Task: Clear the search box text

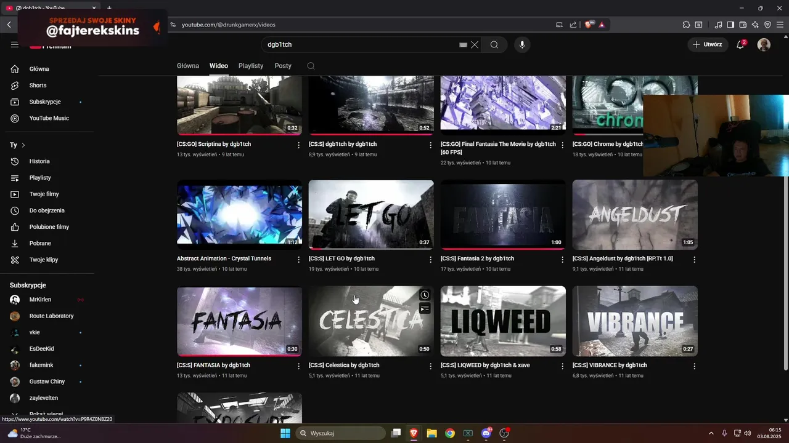Action: [x=475, y=44]
